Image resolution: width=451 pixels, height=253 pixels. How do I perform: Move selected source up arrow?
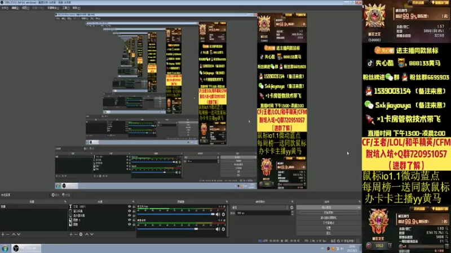pos(87,234)
